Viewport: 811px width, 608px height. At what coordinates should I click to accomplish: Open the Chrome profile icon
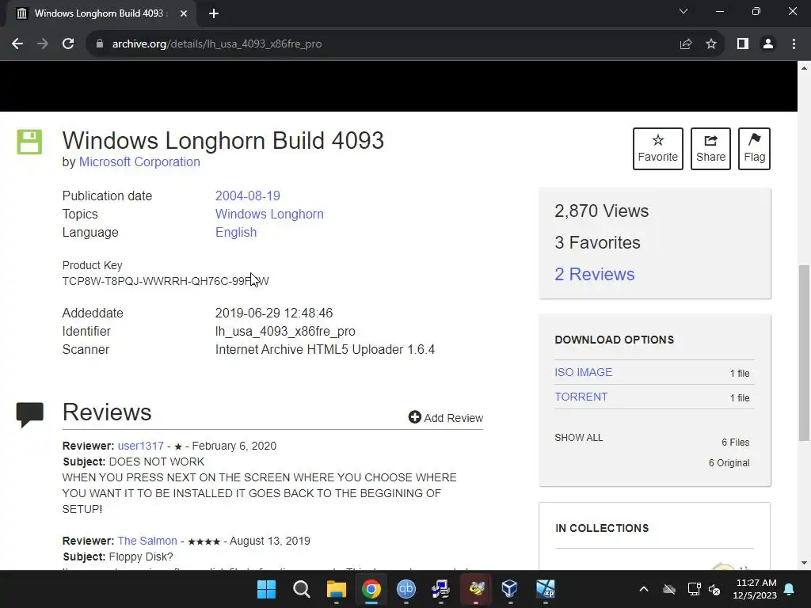click(x=768, y=44)
